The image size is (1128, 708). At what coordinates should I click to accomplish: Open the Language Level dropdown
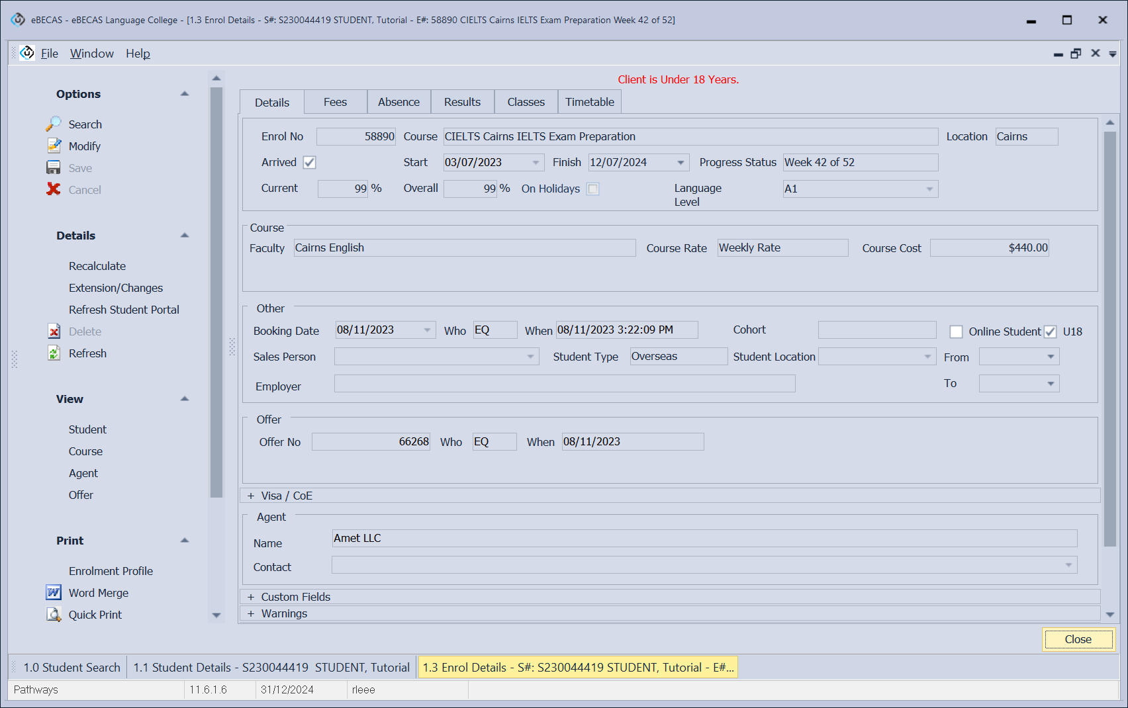(x=929, y=189)
